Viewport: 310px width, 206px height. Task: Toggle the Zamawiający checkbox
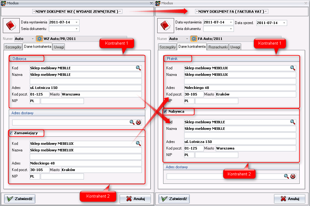11,133
